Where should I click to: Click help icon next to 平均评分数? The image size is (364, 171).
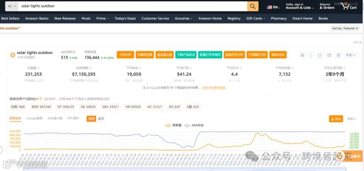click(x=292, y=68)
